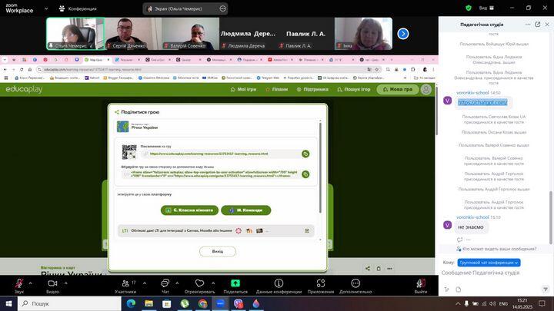Image resolution: width=554 pixels, height=311 pixels.
Task: Open three-dot options under 'не знаємо' message
Action: (x=468, y=240)
